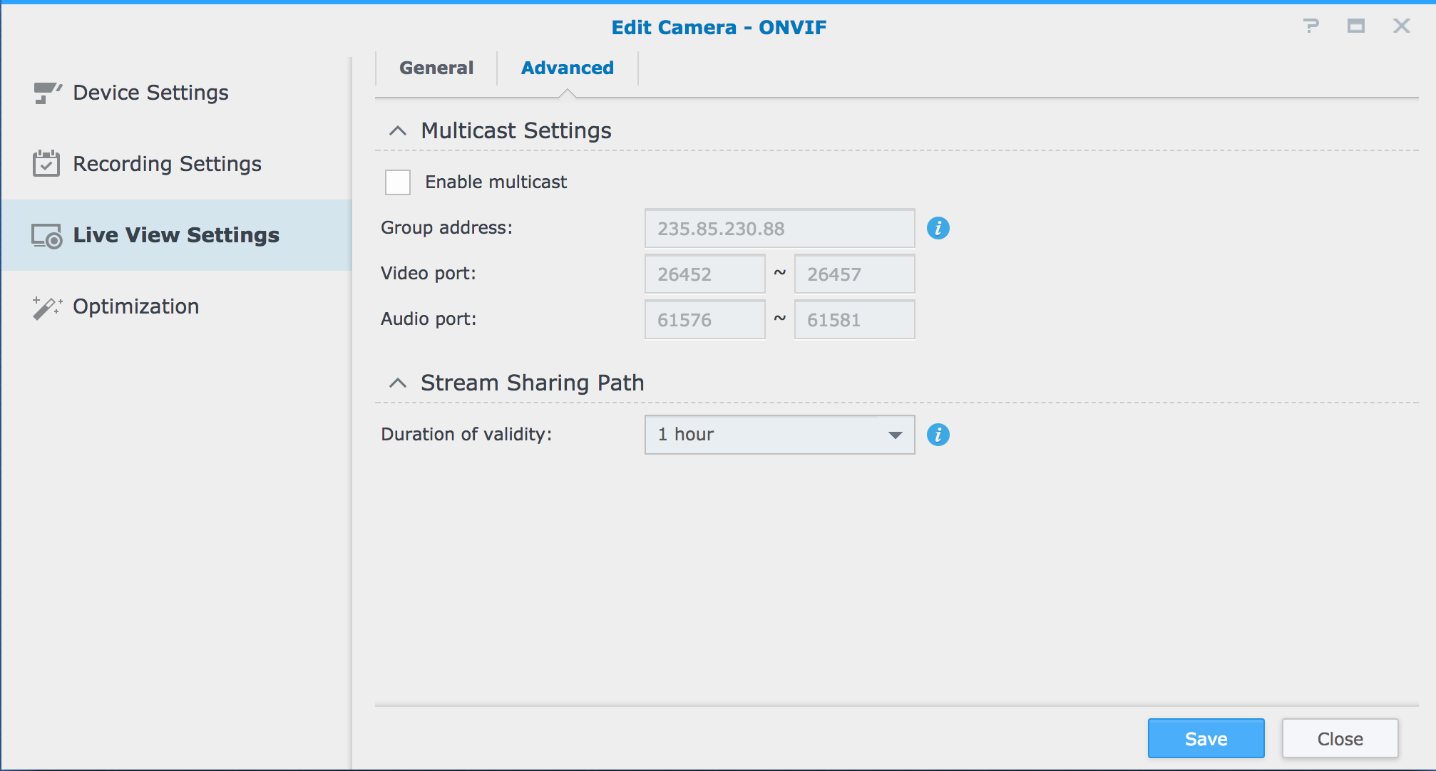
Task: Collapse the Multicast Settings section
Action: [398, 131]
